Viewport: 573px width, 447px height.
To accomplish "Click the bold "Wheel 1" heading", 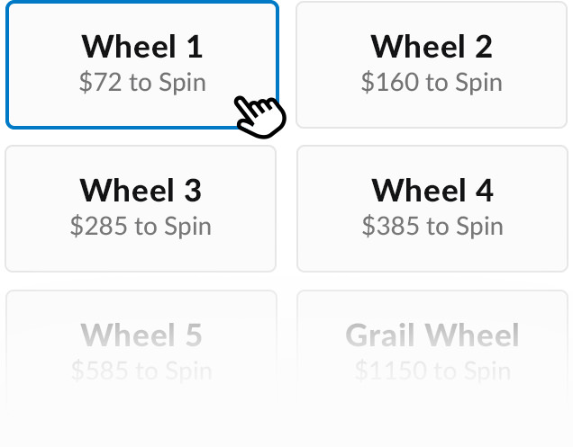I will (x=142, y=47).
